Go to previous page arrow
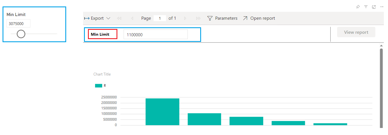The image size is (388, 135). click(x=132, y=18)
